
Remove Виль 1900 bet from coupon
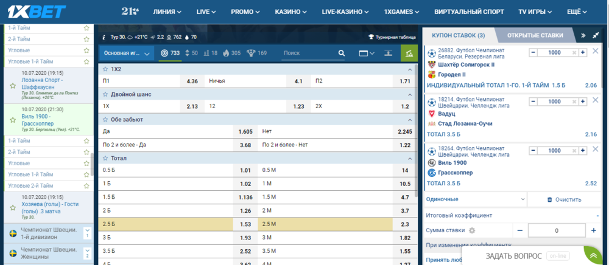tap(596, 149)
